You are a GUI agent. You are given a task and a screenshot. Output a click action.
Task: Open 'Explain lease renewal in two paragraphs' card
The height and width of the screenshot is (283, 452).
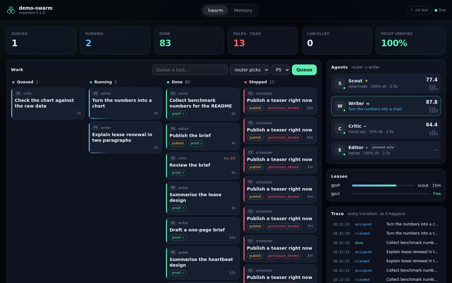point(125,138)
